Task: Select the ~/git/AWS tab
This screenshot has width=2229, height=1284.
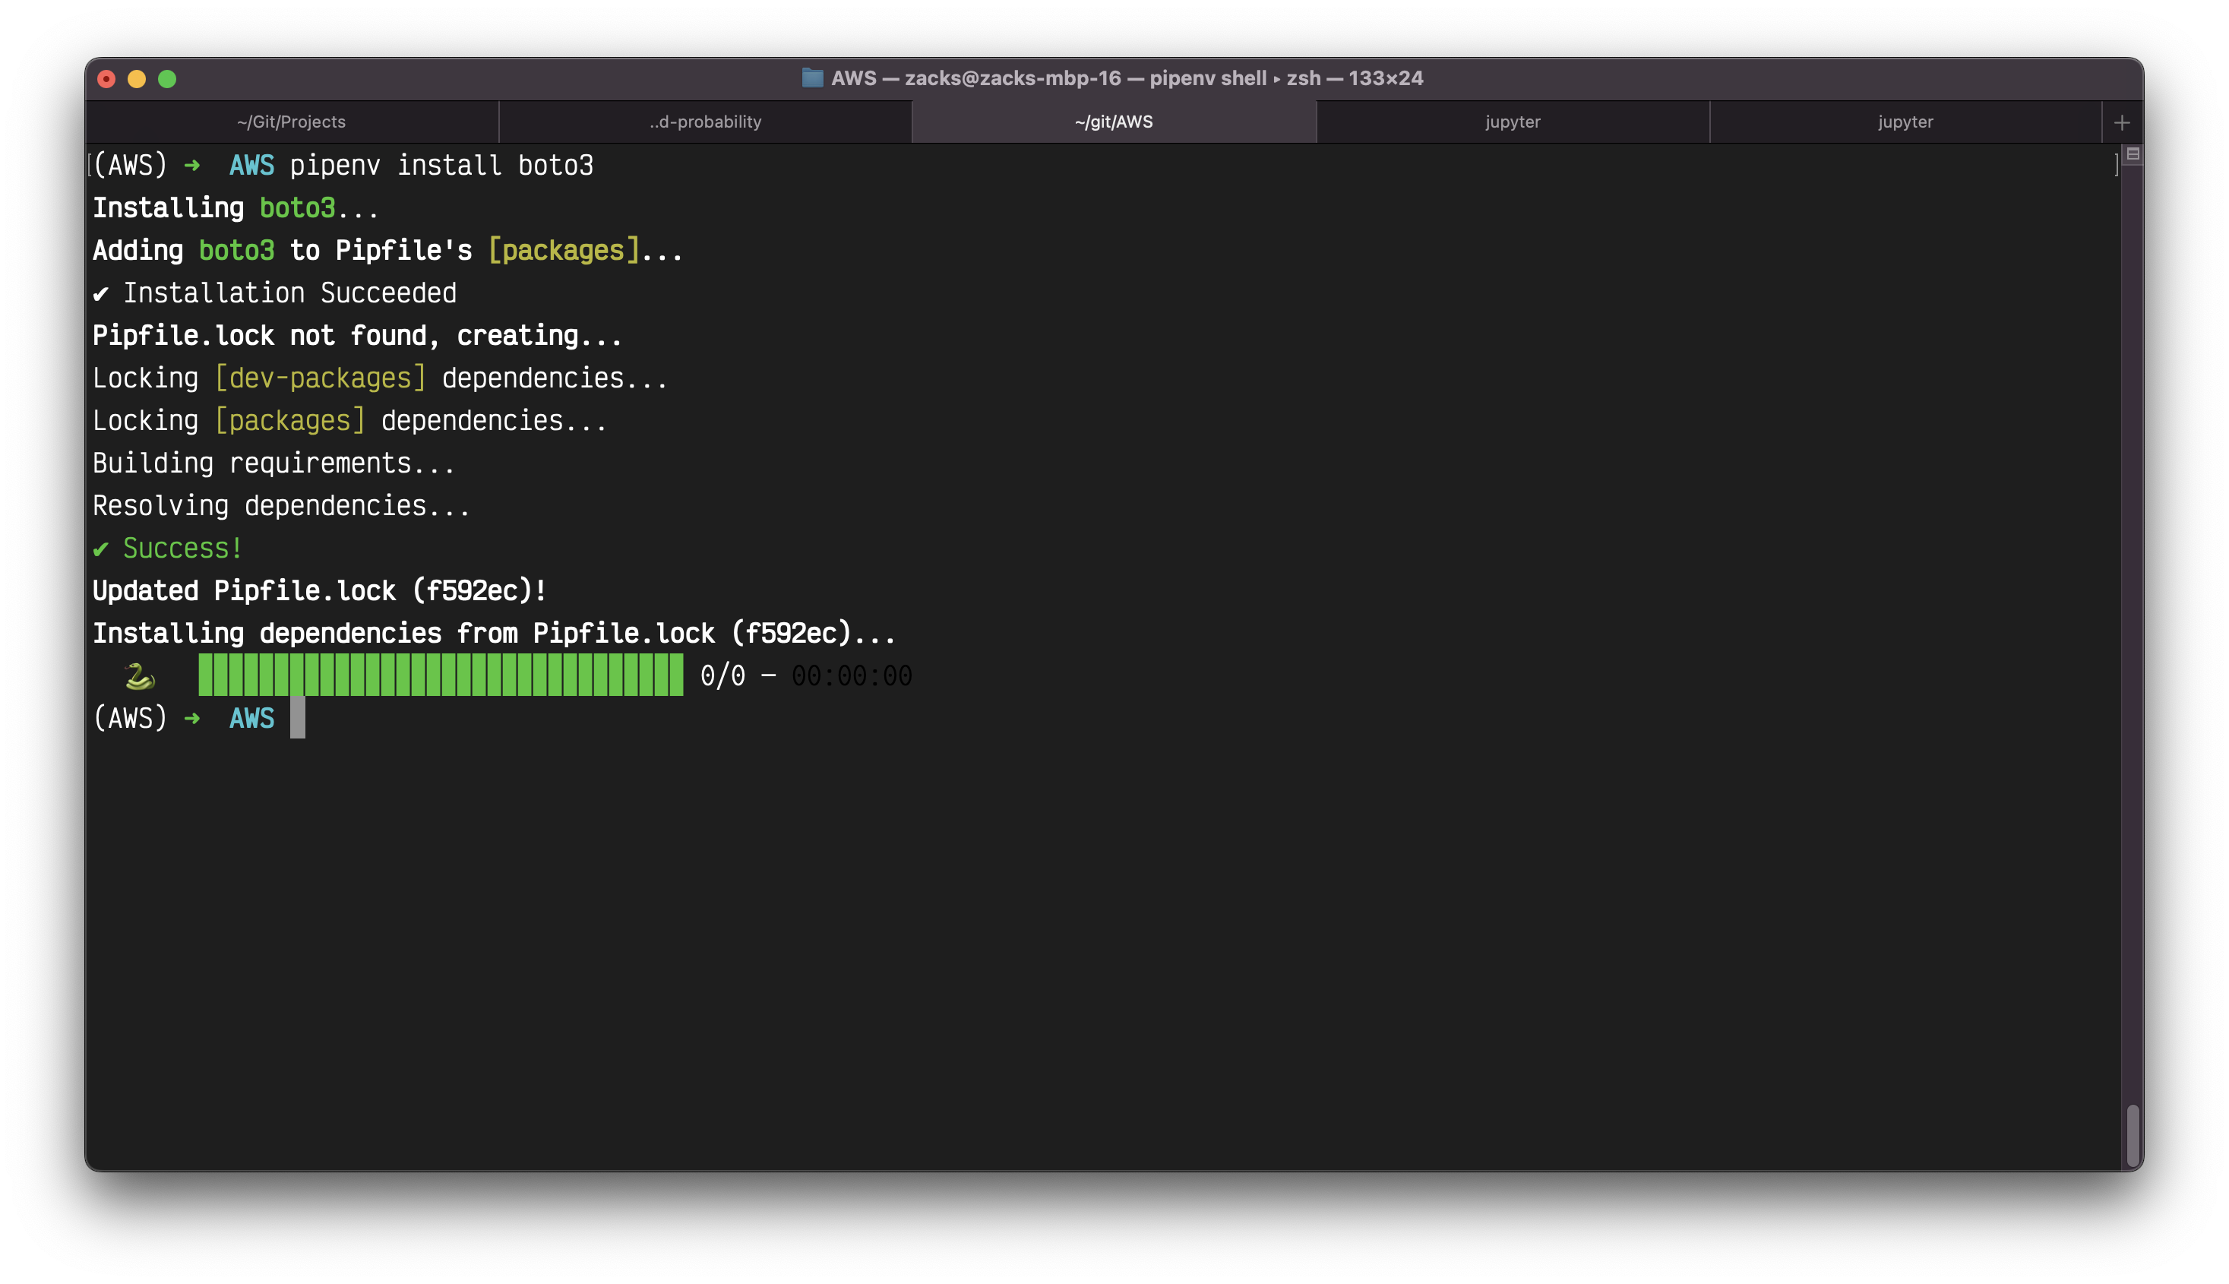Action: click(x=1113, y=122)
